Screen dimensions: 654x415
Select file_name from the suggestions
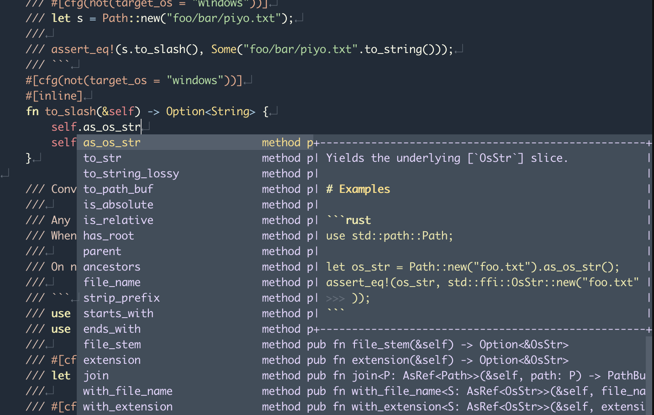pyautogui.click(x=112, y=282)
